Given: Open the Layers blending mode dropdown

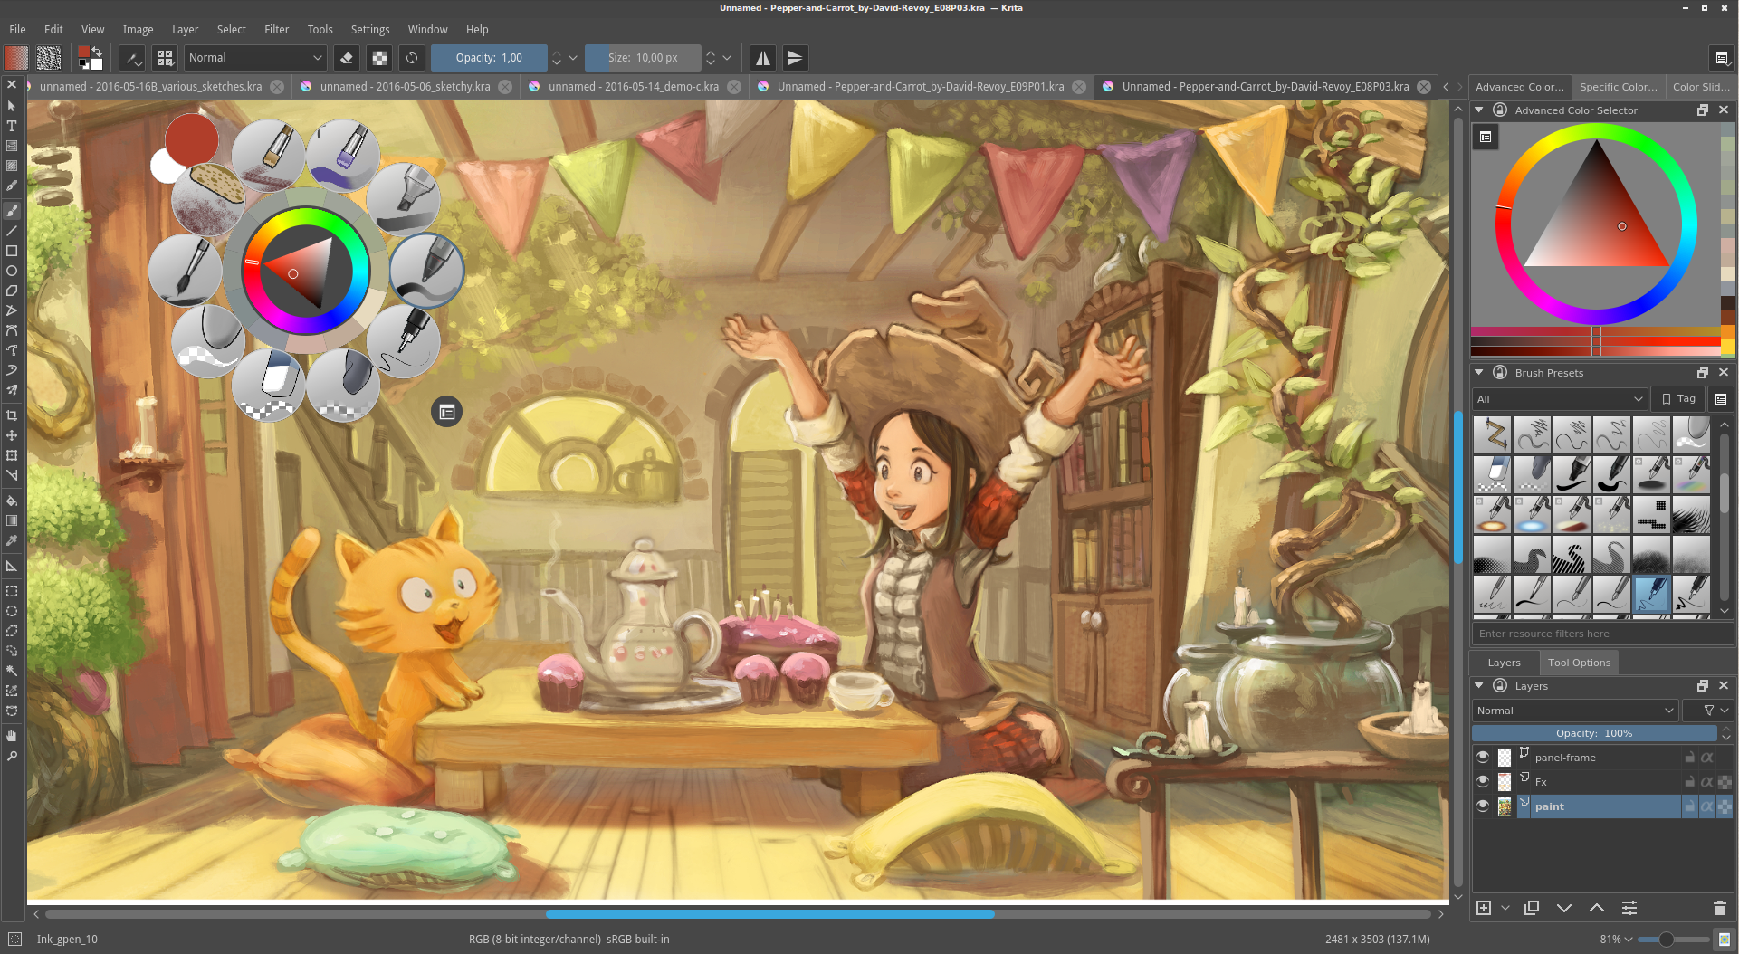Looking at the screenshot, I should click(1574, 711).
